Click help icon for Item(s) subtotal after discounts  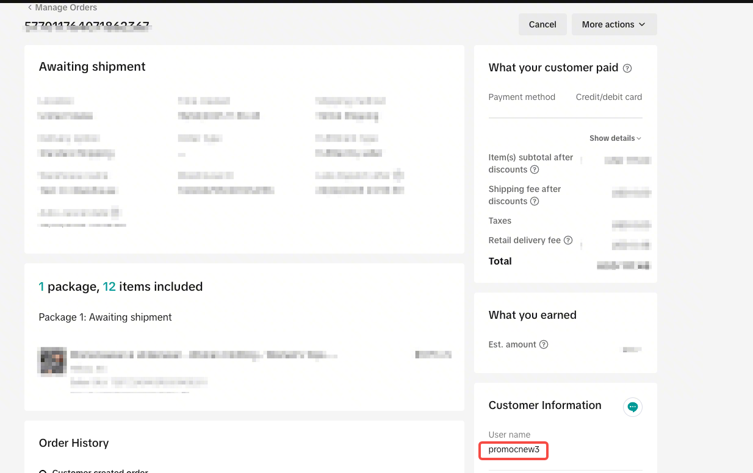click(x=535, y=169)
